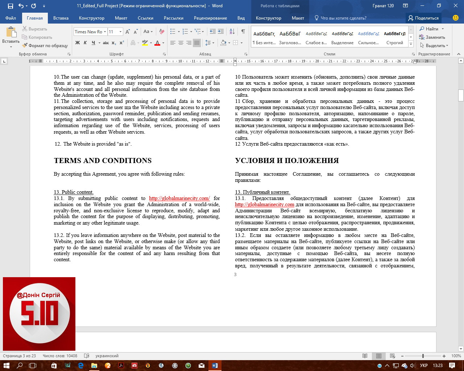
Task: Click the Superscript x² icon
Action: [122, 43]
